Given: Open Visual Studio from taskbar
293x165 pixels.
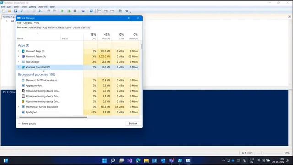Looking at the screenshot, I should pos(130,160).
